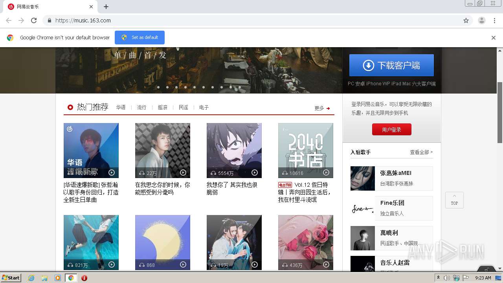Open the Vol.12 假日特辑 title link
The image size is (503, 283).
[306, 192]
